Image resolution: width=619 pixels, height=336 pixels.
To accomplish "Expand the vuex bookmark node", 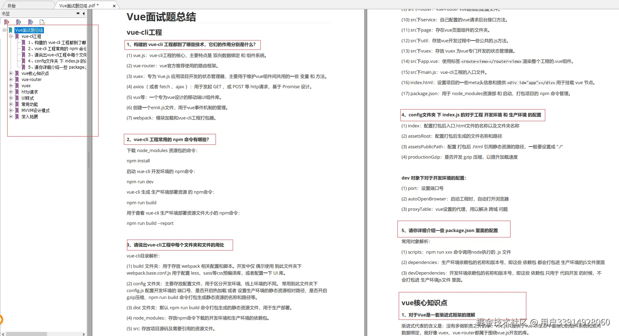I will point(11,85).
